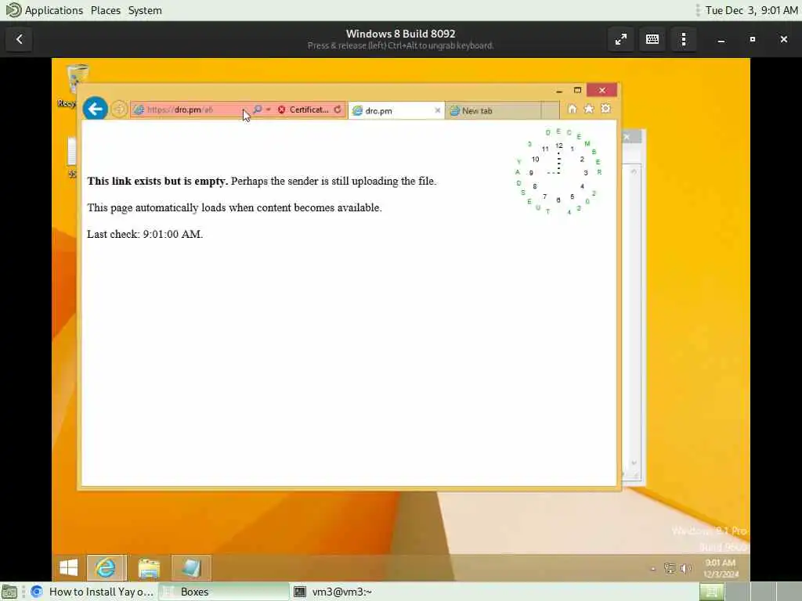Close the dro.pm tab
The image size is (802, 601).
pos(437,110)
